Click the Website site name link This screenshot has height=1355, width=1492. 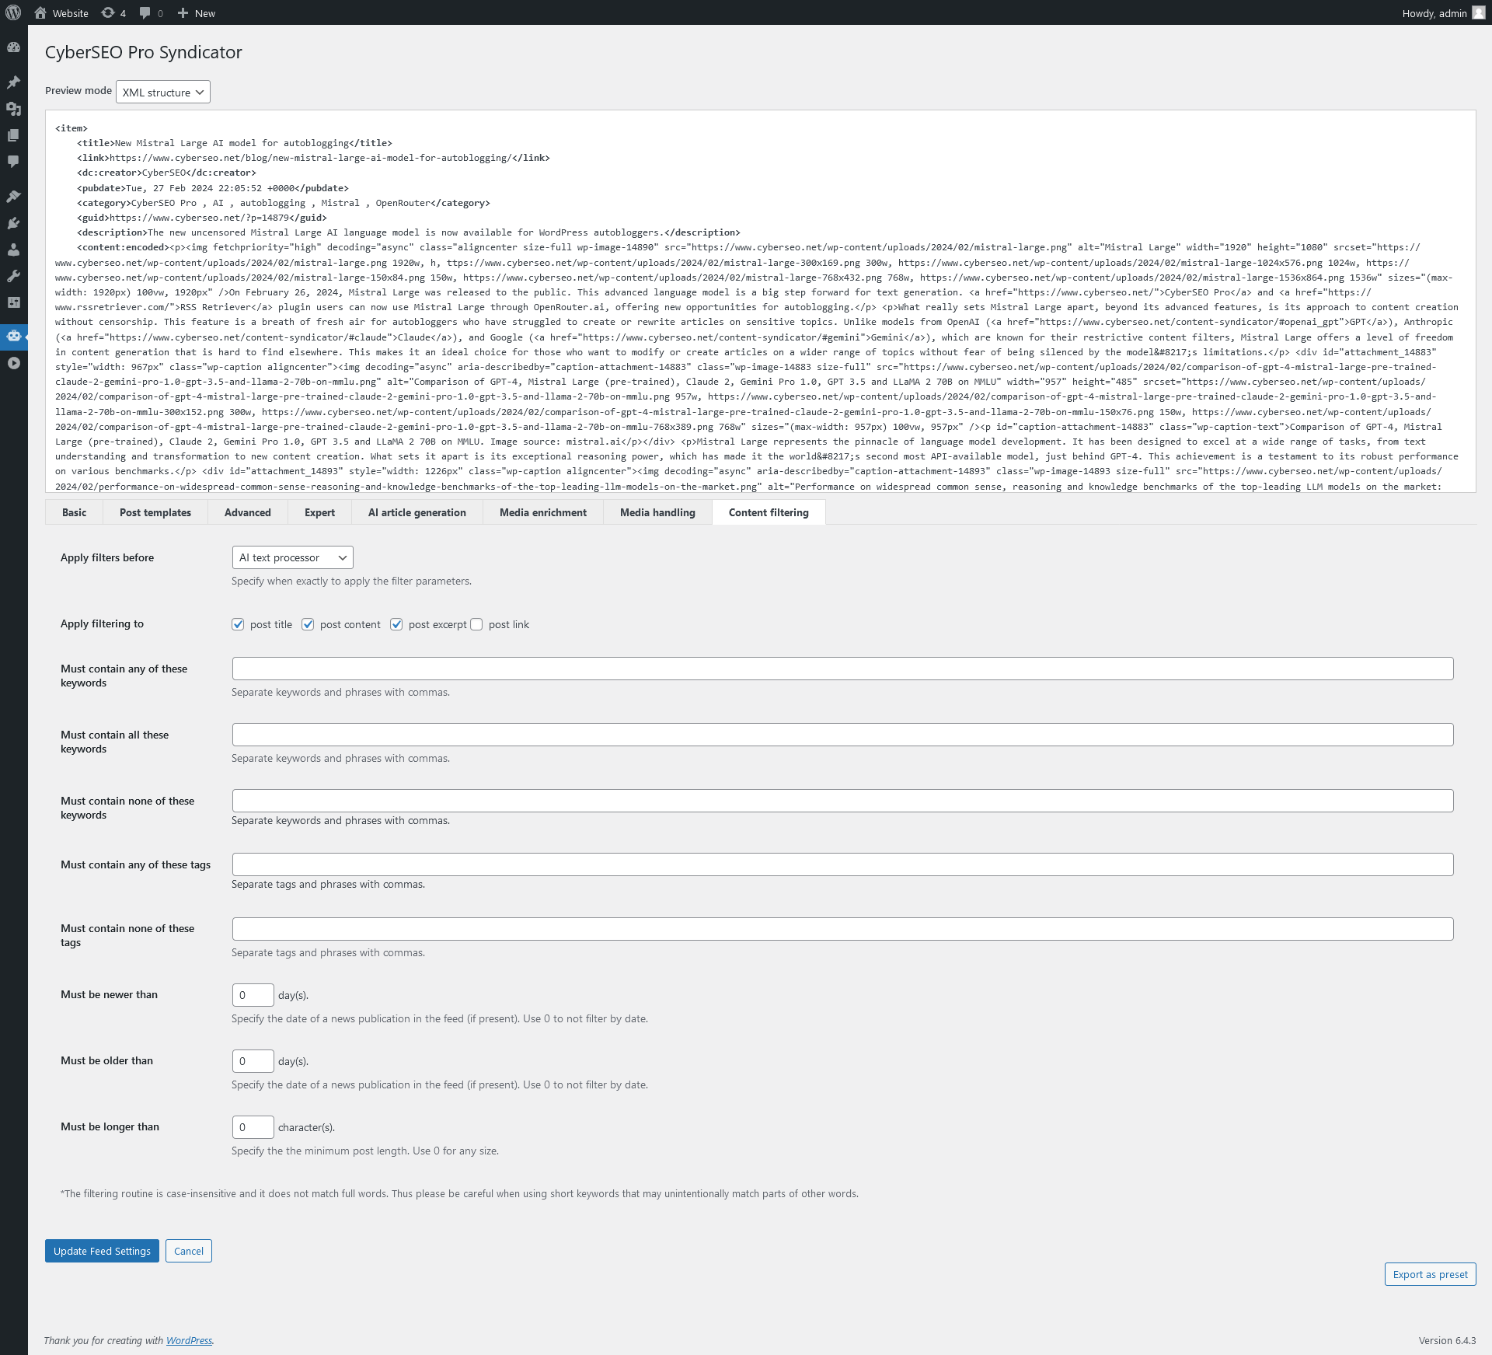point(71,13)
